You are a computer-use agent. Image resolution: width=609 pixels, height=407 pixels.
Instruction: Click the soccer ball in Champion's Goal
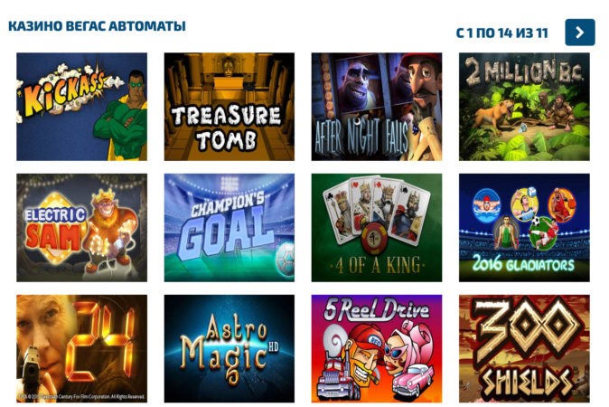(x=285, y=260)
